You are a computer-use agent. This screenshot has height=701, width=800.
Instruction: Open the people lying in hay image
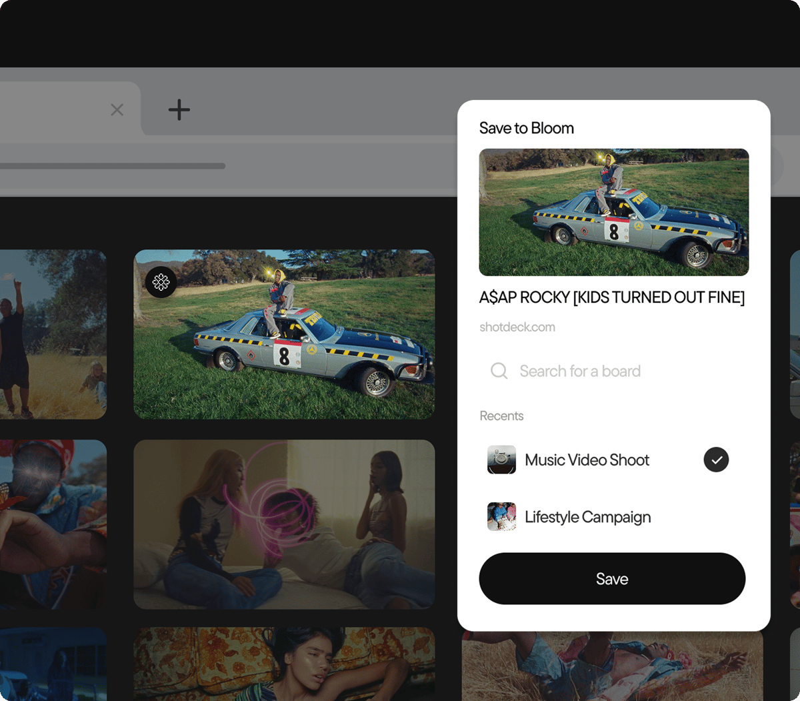(x=613, y=666)
